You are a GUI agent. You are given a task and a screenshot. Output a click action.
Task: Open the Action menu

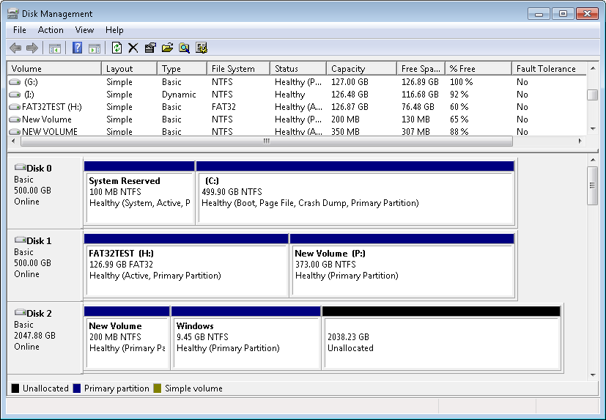click(51, 30)
